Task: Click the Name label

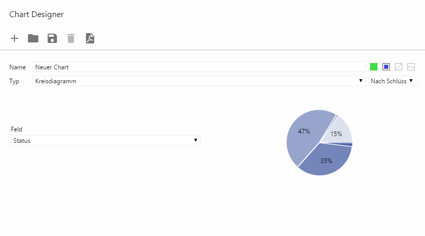Action: (18, 67)
